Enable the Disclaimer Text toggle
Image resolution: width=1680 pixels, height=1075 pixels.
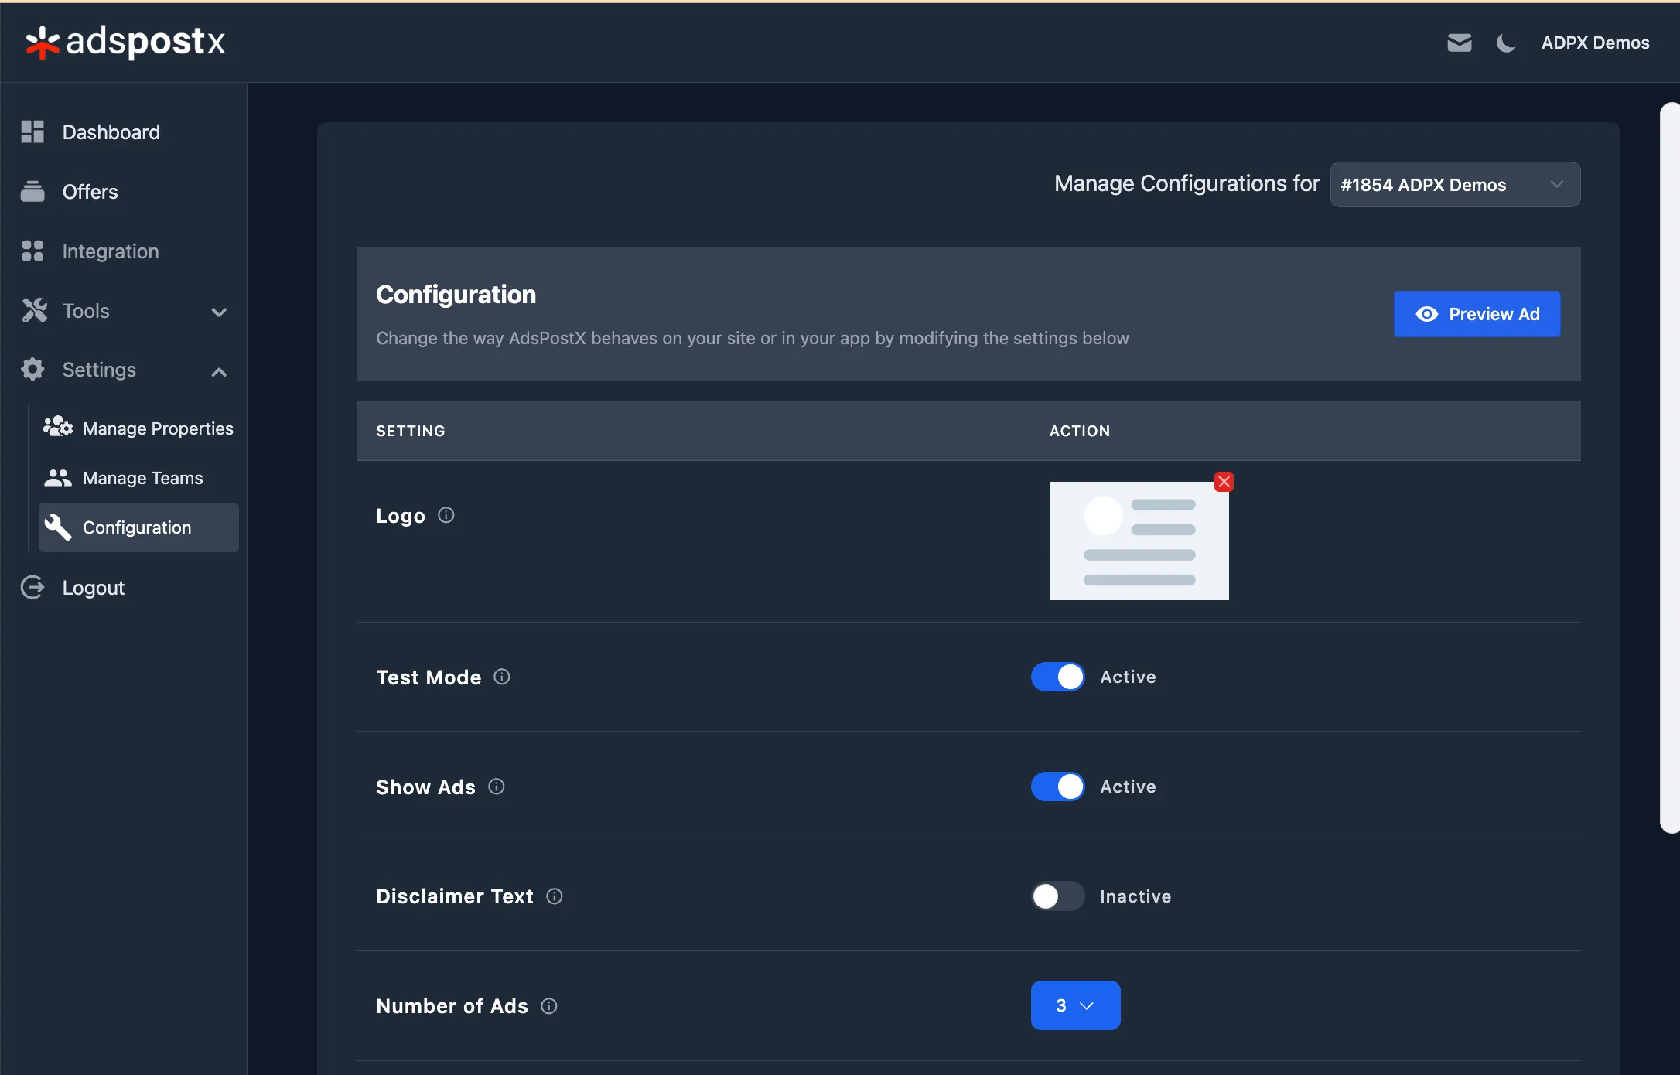coord(1057,896)
